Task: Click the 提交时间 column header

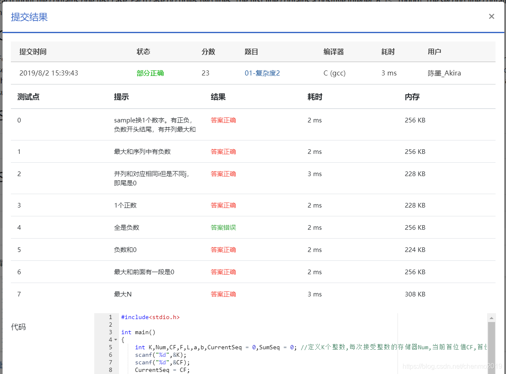Action: pyautogui.click(x=33, y=52)
